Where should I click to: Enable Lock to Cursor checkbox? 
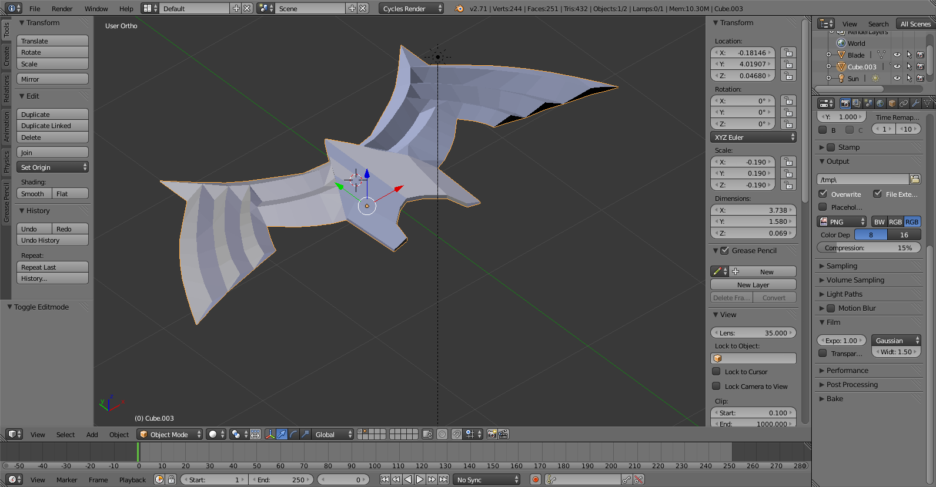(x=716, y=371)
